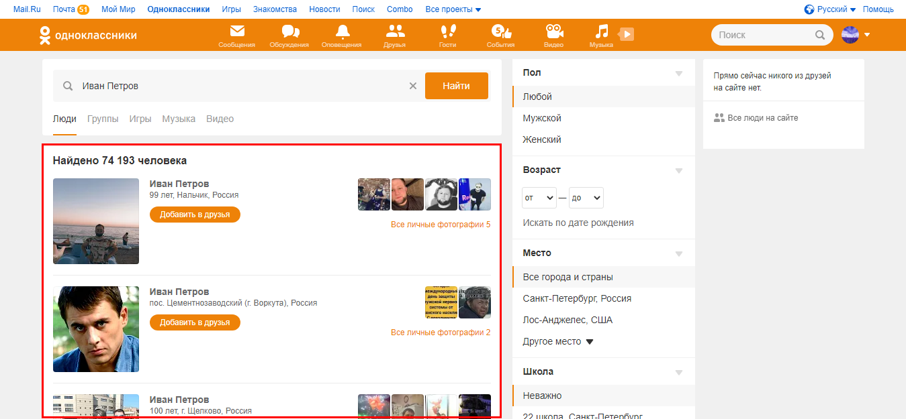Add Иван Петров from Цементнозаводский as friend

point(195,322)
